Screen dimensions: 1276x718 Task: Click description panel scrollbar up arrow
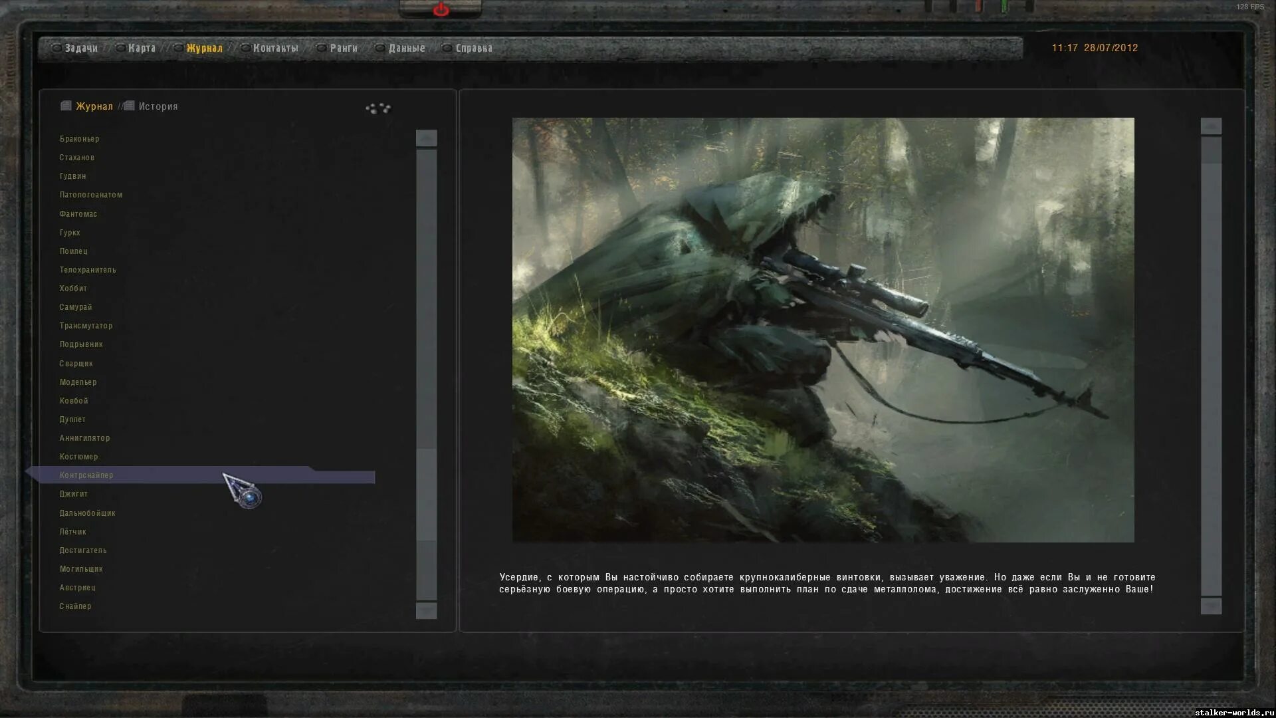(x=1211, y=126)
